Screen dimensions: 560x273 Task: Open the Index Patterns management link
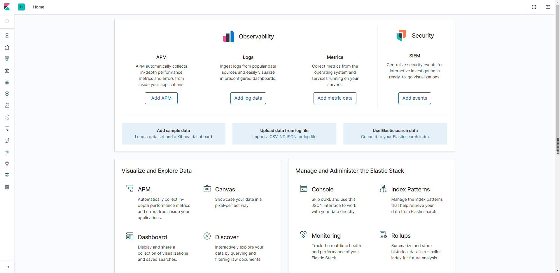coord(410,189)
